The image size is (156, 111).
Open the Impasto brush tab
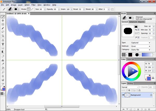pos(142,22)
